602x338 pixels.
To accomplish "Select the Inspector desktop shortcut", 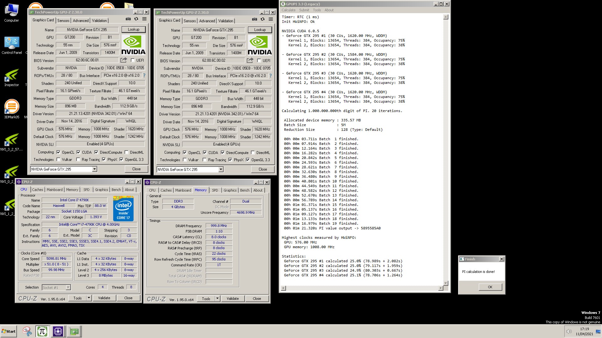I will (12, 78).
